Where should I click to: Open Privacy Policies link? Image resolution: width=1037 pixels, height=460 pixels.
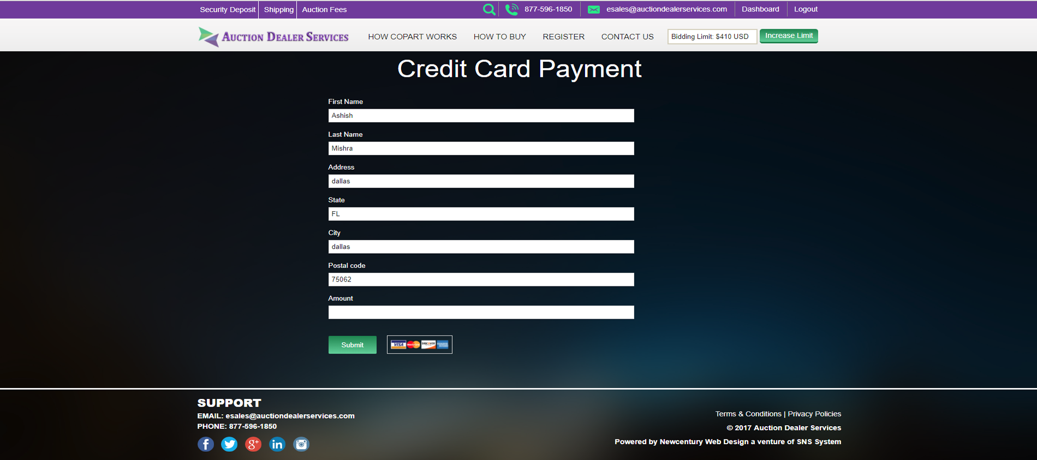(x=814, y=414)
